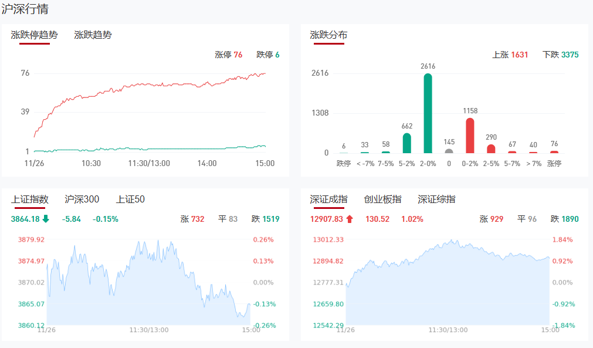The height and width of the screenshot is (348, 593).
Task: Click the green 5-2% bar showing 662
Action: [x=407, y=143]
